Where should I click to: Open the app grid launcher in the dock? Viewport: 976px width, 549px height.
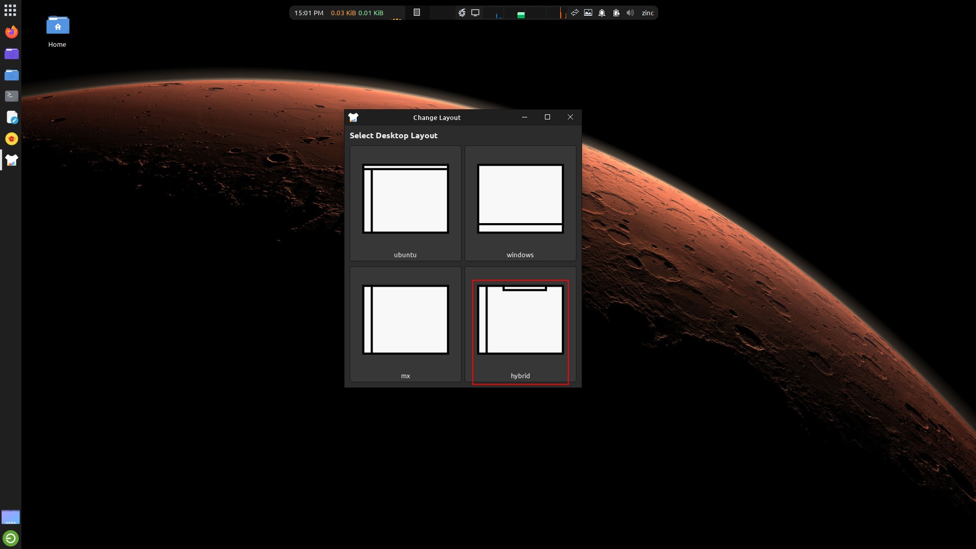10,10
